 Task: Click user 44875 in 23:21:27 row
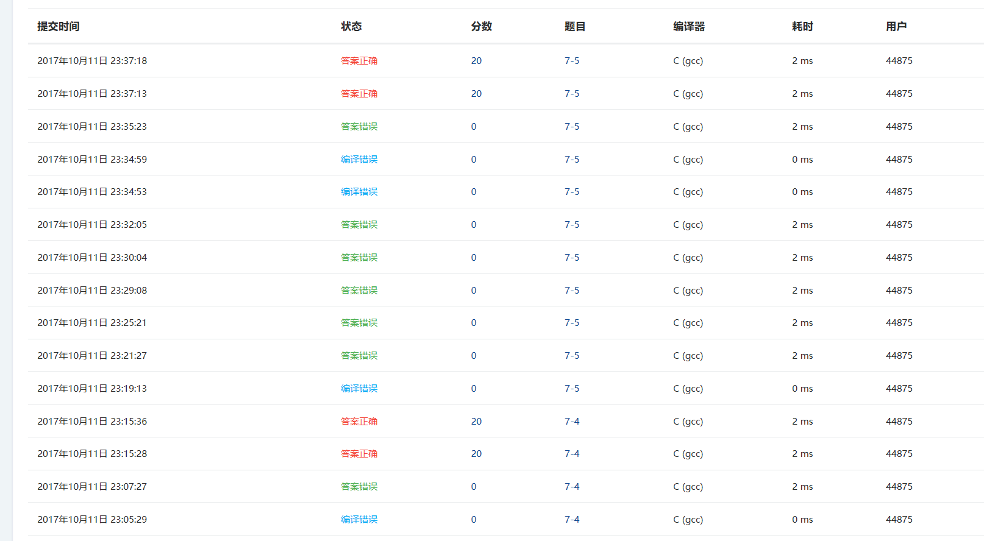click(899, 356)
